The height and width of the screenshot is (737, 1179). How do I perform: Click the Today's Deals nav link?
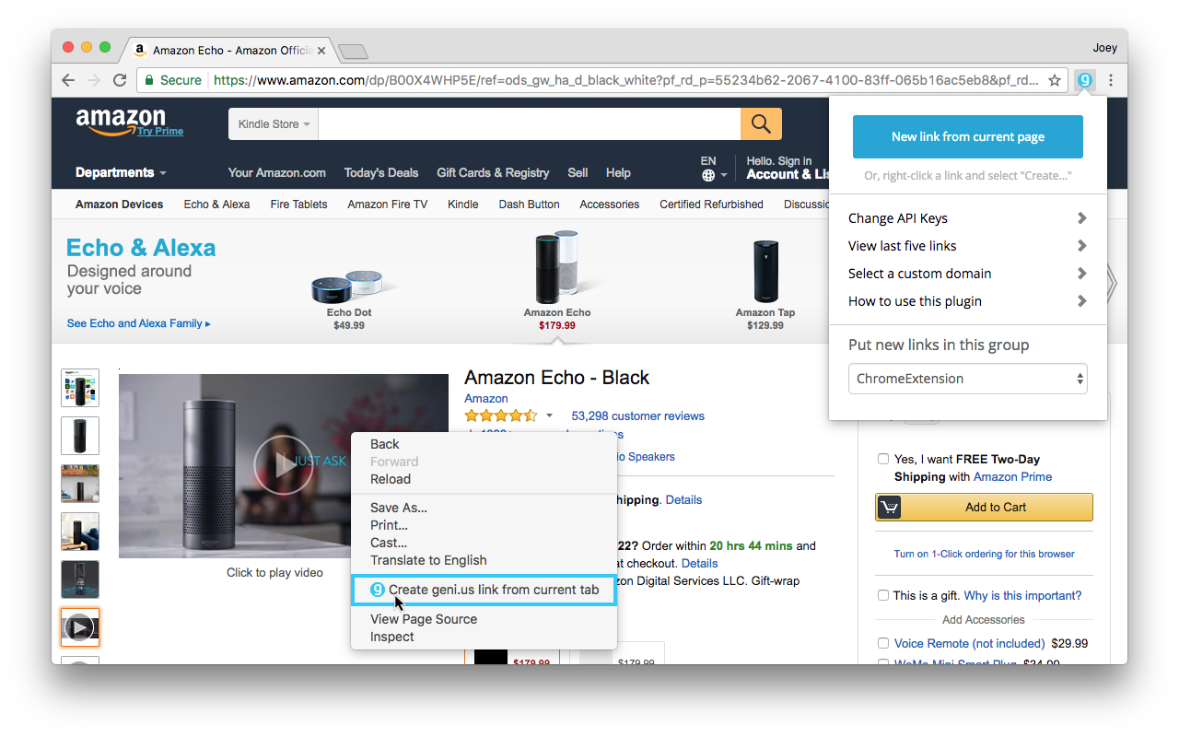[381, 172]
